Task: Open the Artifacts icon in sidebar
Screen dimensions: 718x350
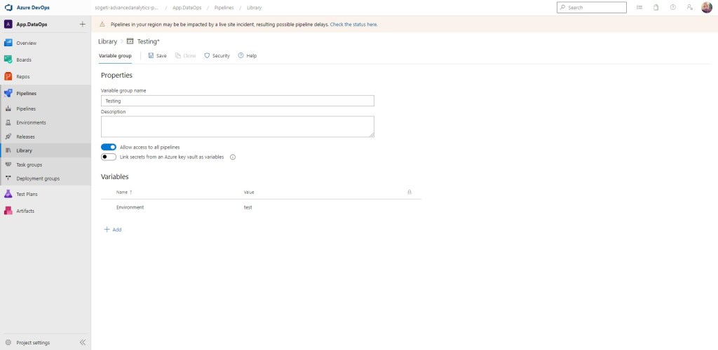Action: [8, 211]
